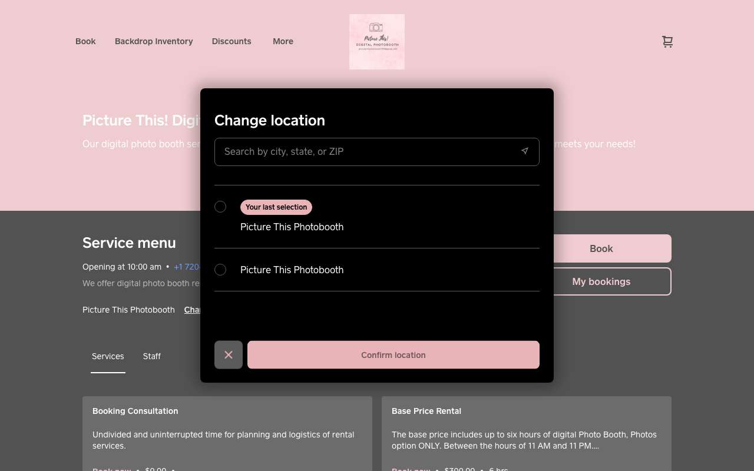This screenshot has width=754, height=471.
Task: Open My bookings button
Action: click(601, 281)
